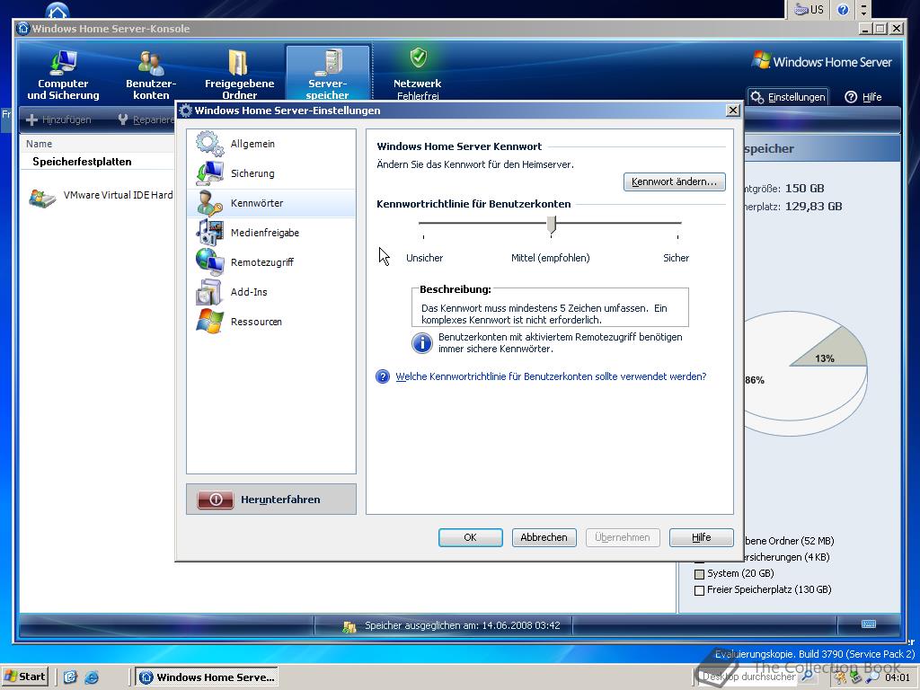Click the Desktop durchsuchen magnifier icon
The height and width of the screenshot is (690, 920).
pos(807,677)
